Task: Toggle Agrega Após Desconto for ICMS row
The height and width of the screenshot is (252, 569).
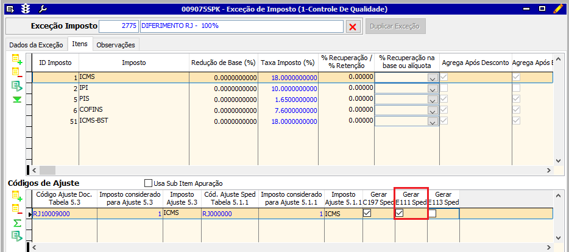Action: pos(444,77)
